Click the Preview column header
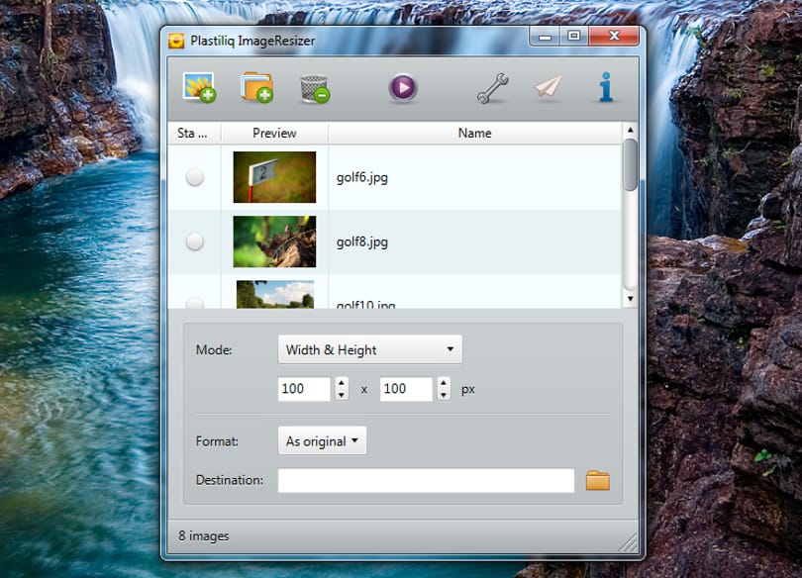Screen dimensions: 802x578 tap(274, 133)
